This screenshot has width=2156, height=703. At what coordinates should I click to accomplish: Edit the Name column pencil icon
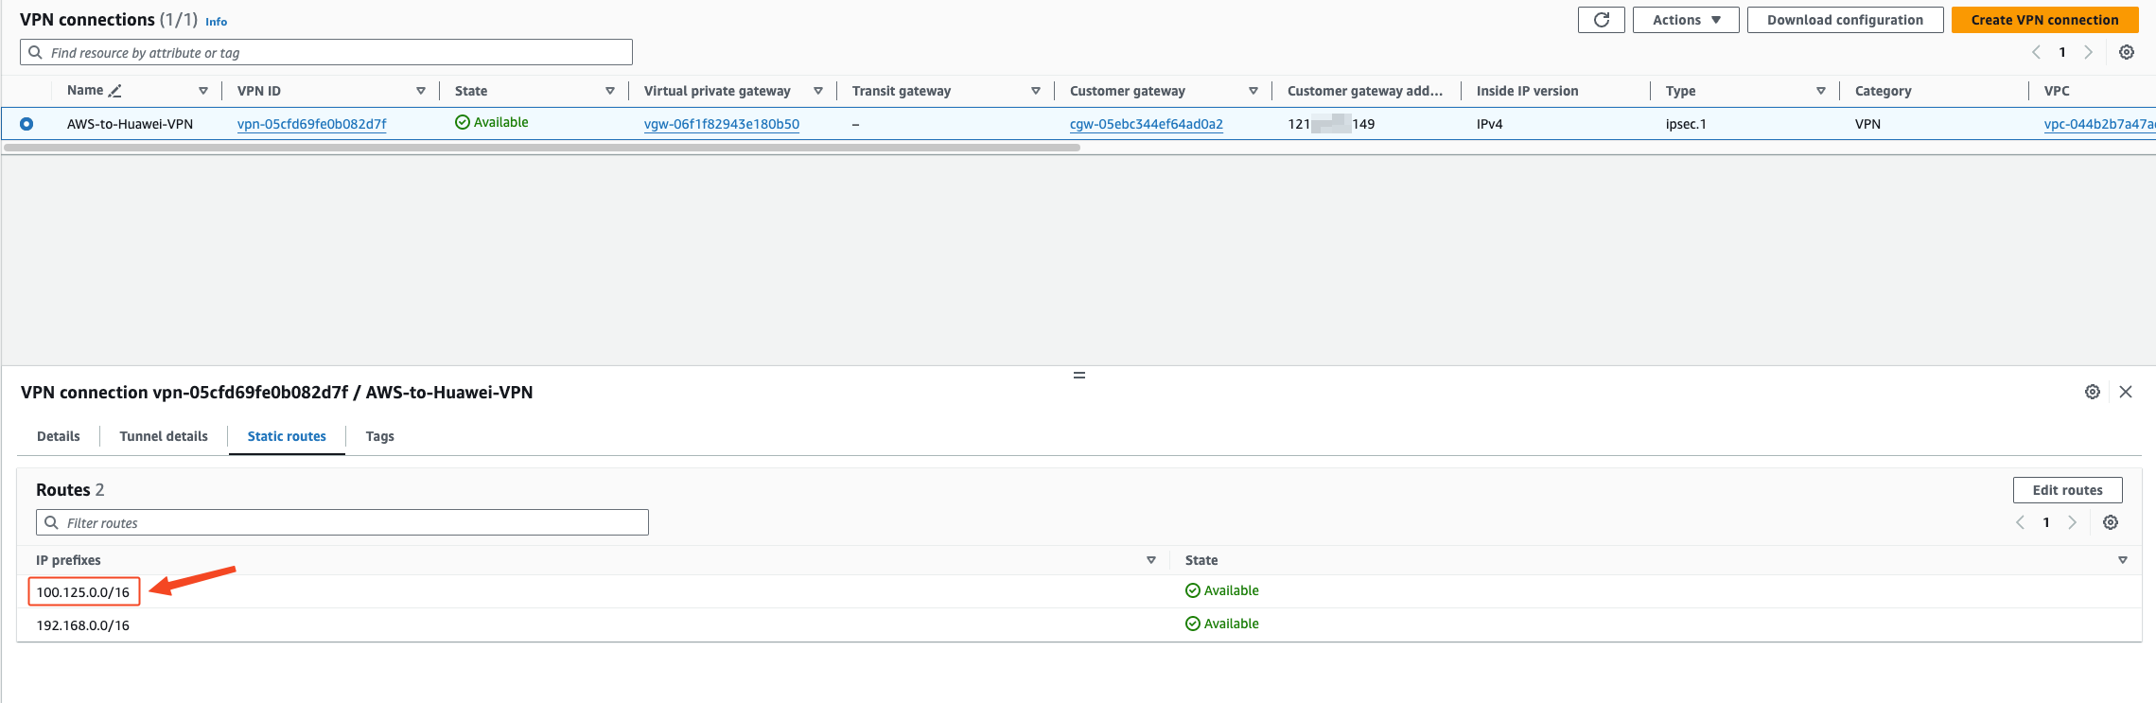click(x=114, y=91)
